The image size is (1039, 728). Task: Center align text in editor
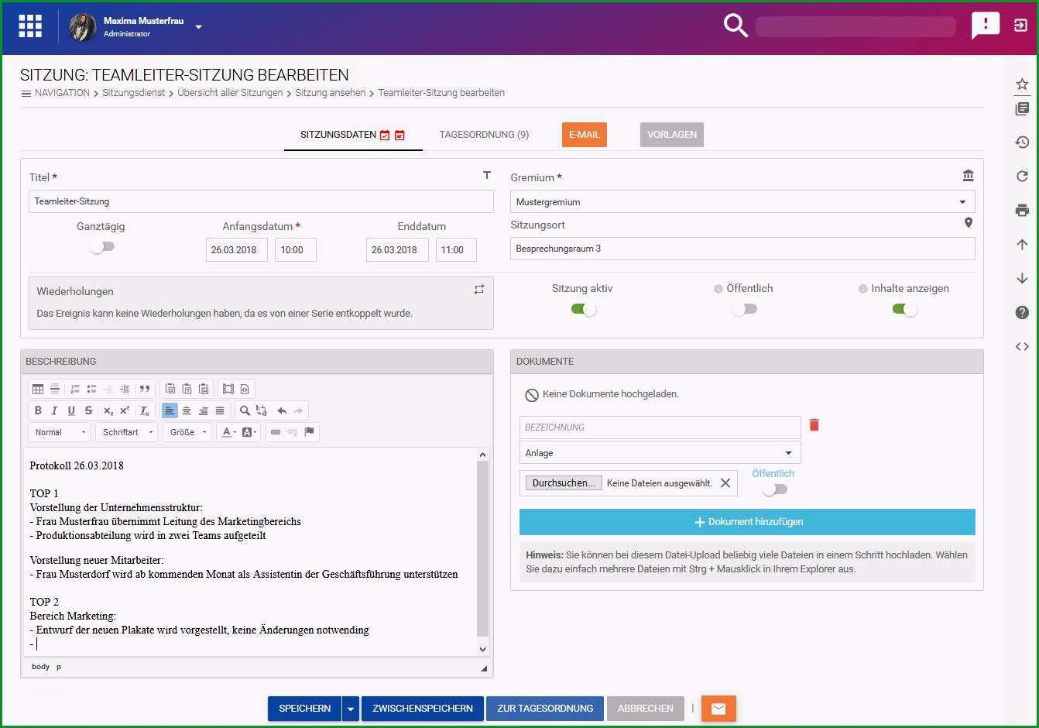(187, 410)
